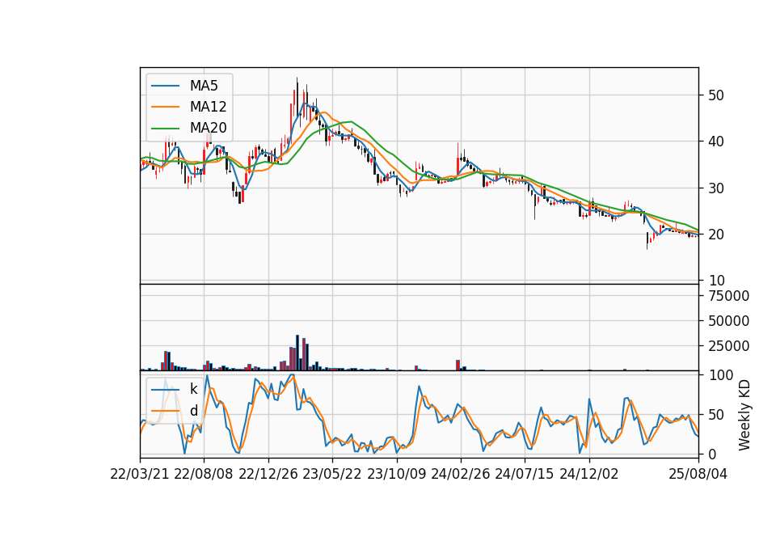Click the 23/10/09 date tick label

[x=396, y=474]
